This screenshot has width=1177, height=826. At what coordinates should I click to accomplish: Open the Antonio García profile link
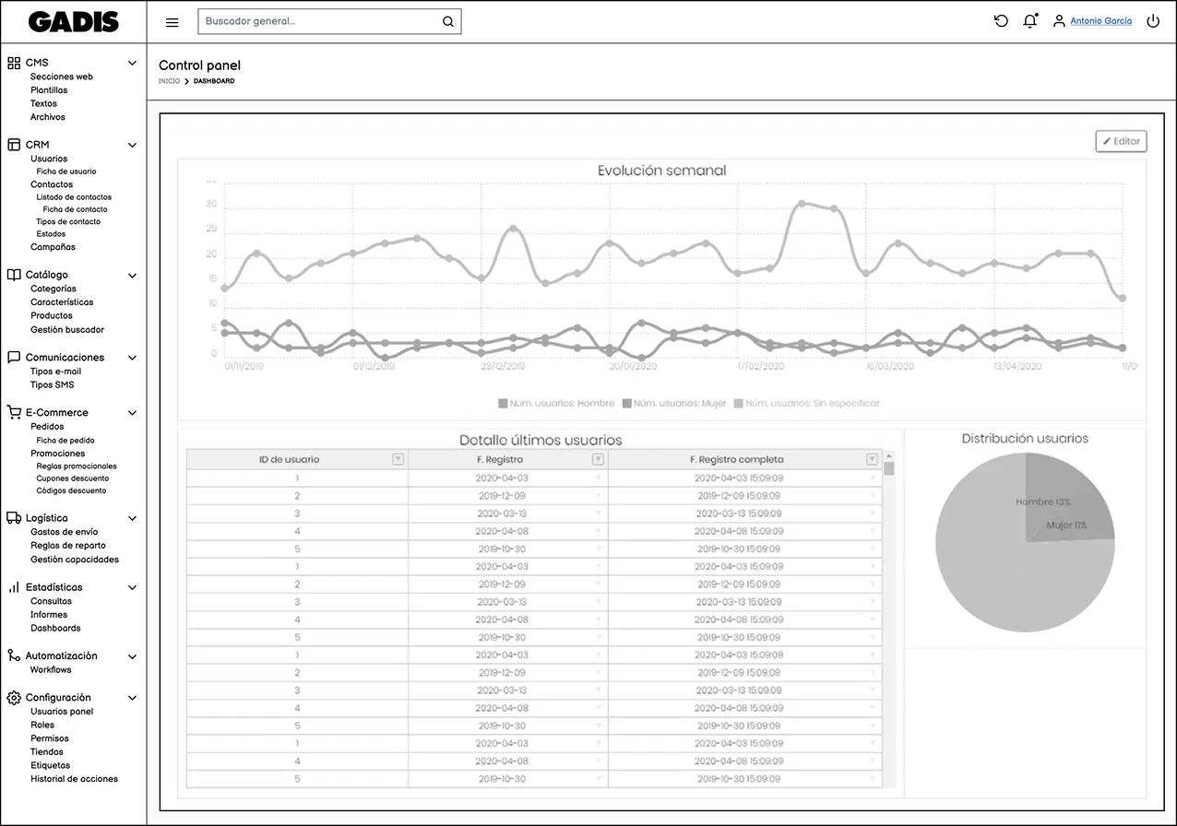tap(1100, 21)
